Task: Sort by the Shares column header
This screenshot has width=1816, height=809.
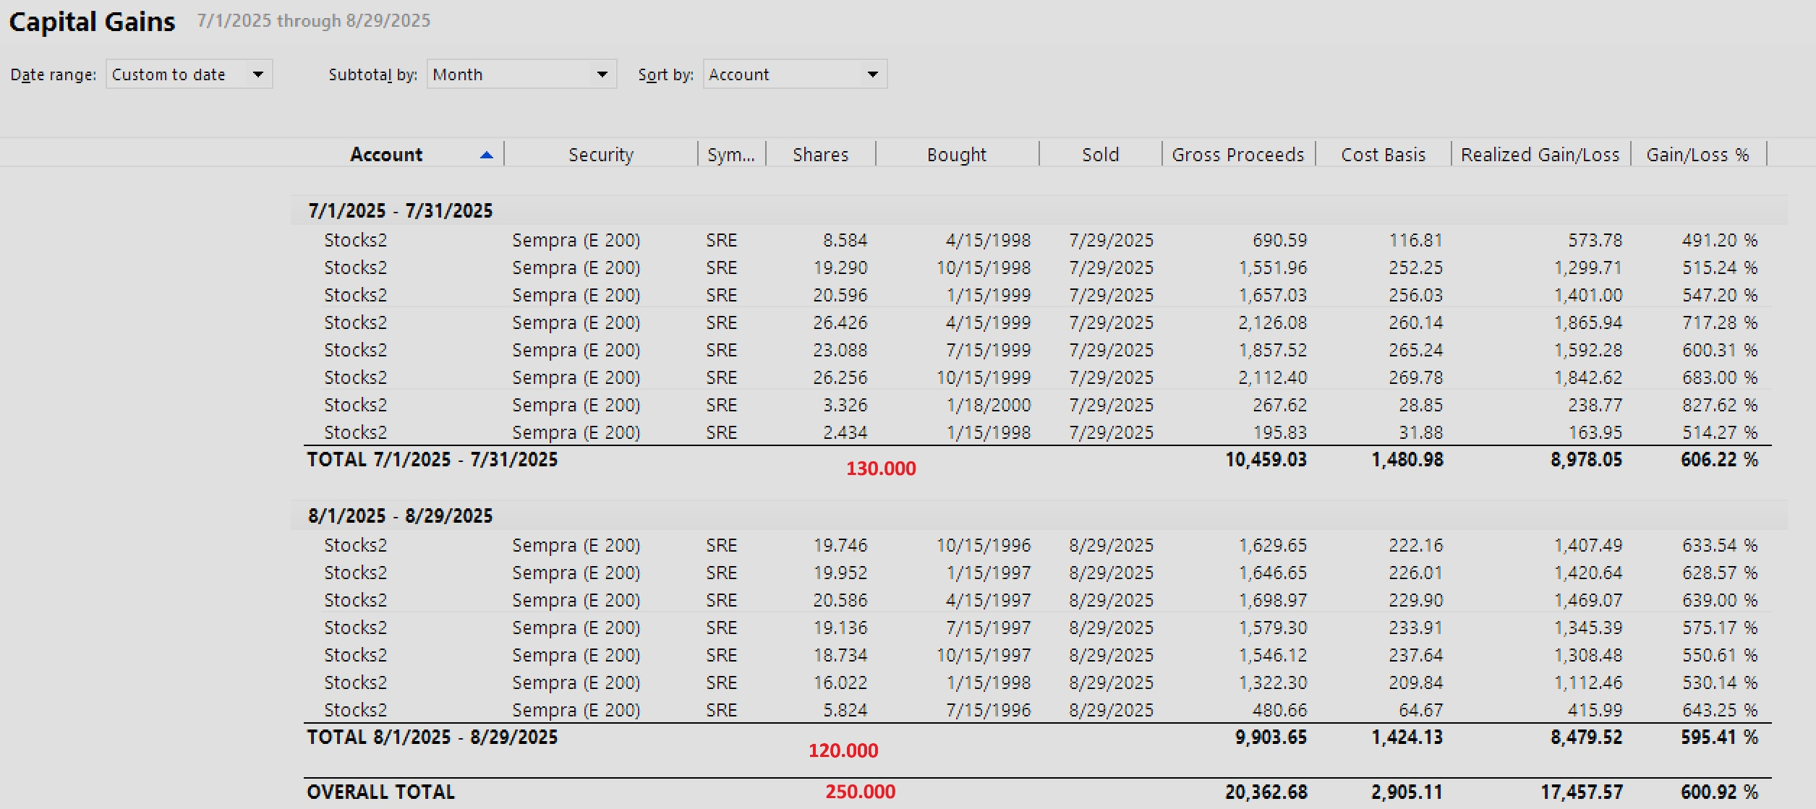Action: click(x=820, y=155)
